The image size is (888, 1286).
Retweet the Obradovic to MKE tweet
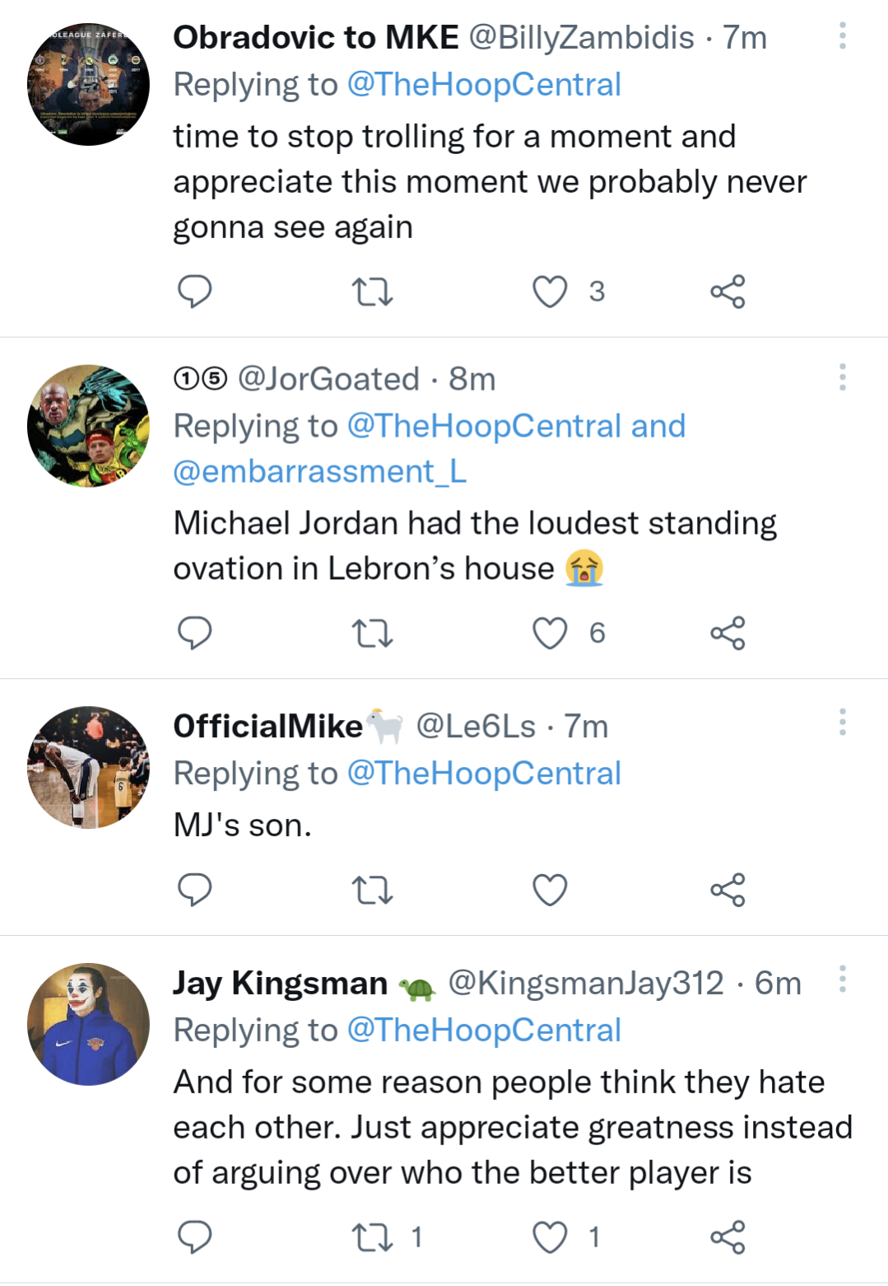372,292
